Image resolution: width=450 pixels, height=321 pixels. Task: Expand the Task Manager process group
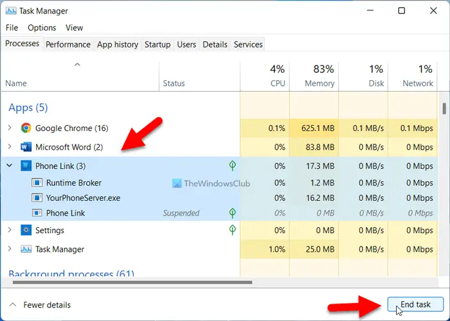(10, 249)
